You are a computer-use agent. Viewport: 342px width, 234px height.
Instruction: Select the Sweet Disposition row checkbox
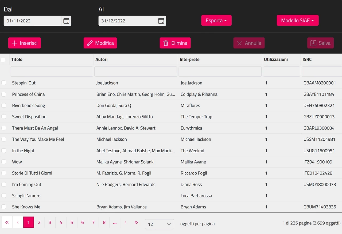click(x=4, y=117)
